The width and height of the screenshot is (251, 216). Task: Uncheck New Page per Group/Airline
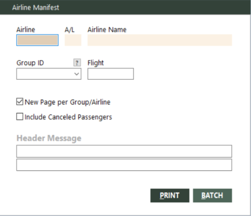(x=20, y=102)
